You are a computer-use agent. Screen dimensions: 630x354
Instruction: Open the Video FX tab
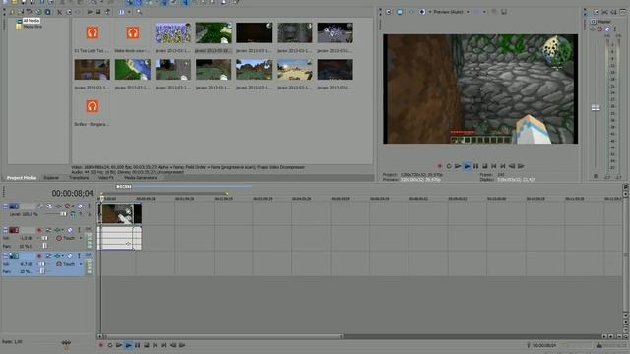pyautogui.click(x=106, y=177)
